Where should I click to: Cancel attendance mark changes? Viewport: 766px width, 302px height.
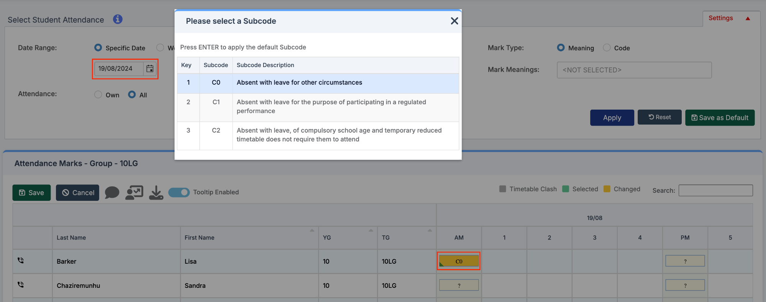pos(77,193)
